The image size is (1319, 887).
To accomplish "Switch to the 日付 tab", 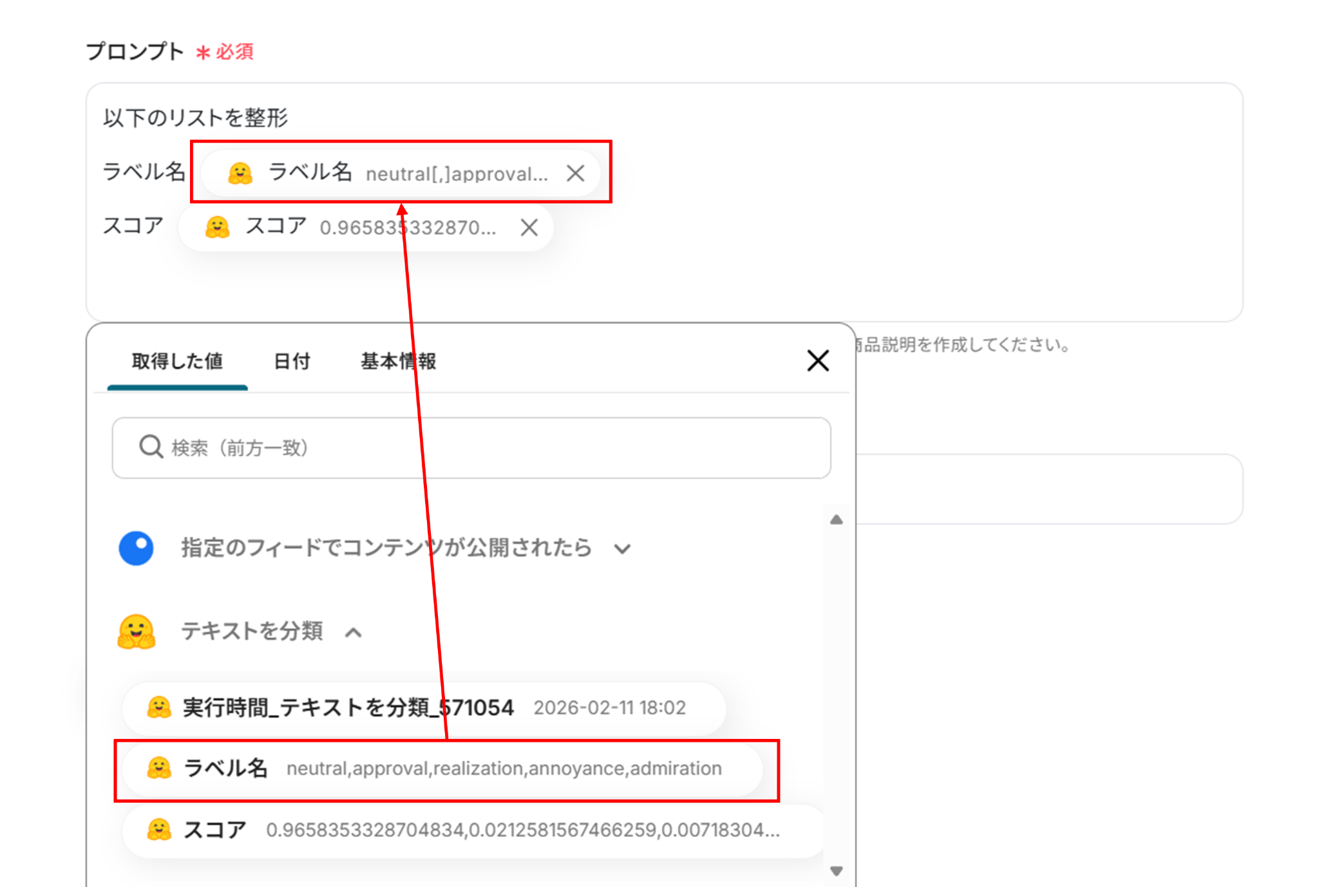I will click(x=292, y=361).
